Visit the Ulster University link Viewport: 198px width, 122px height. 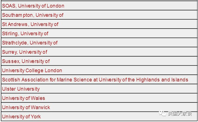click(21, 89)
